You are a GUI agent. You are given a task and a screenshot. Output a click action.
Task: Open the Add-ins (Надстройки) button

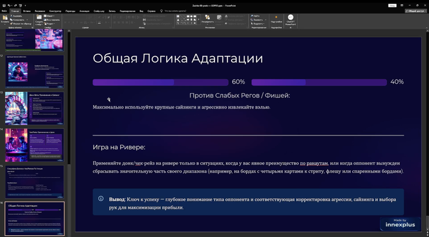pos(276,19)
